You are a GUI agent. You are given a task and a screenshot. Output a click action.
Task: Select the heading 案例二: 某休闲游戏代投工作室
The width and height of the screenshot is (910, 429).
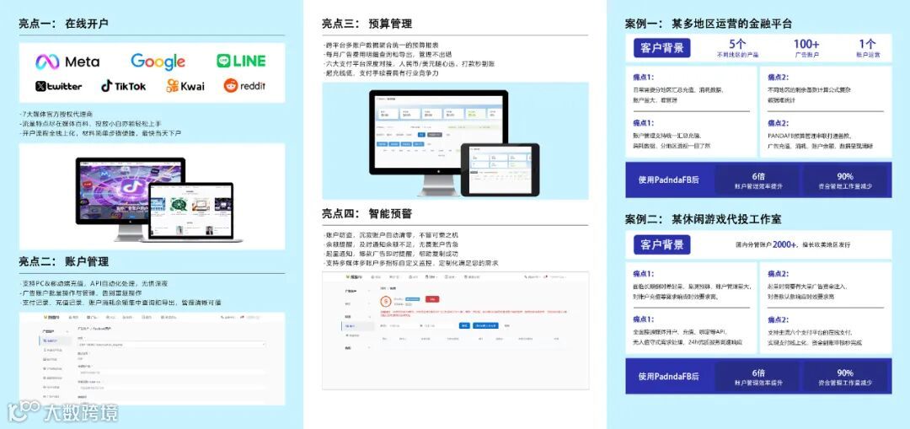(x=703, y=219)
